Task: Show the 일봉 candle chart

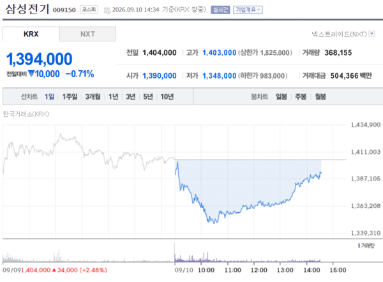Action: [x=281, y=97]
